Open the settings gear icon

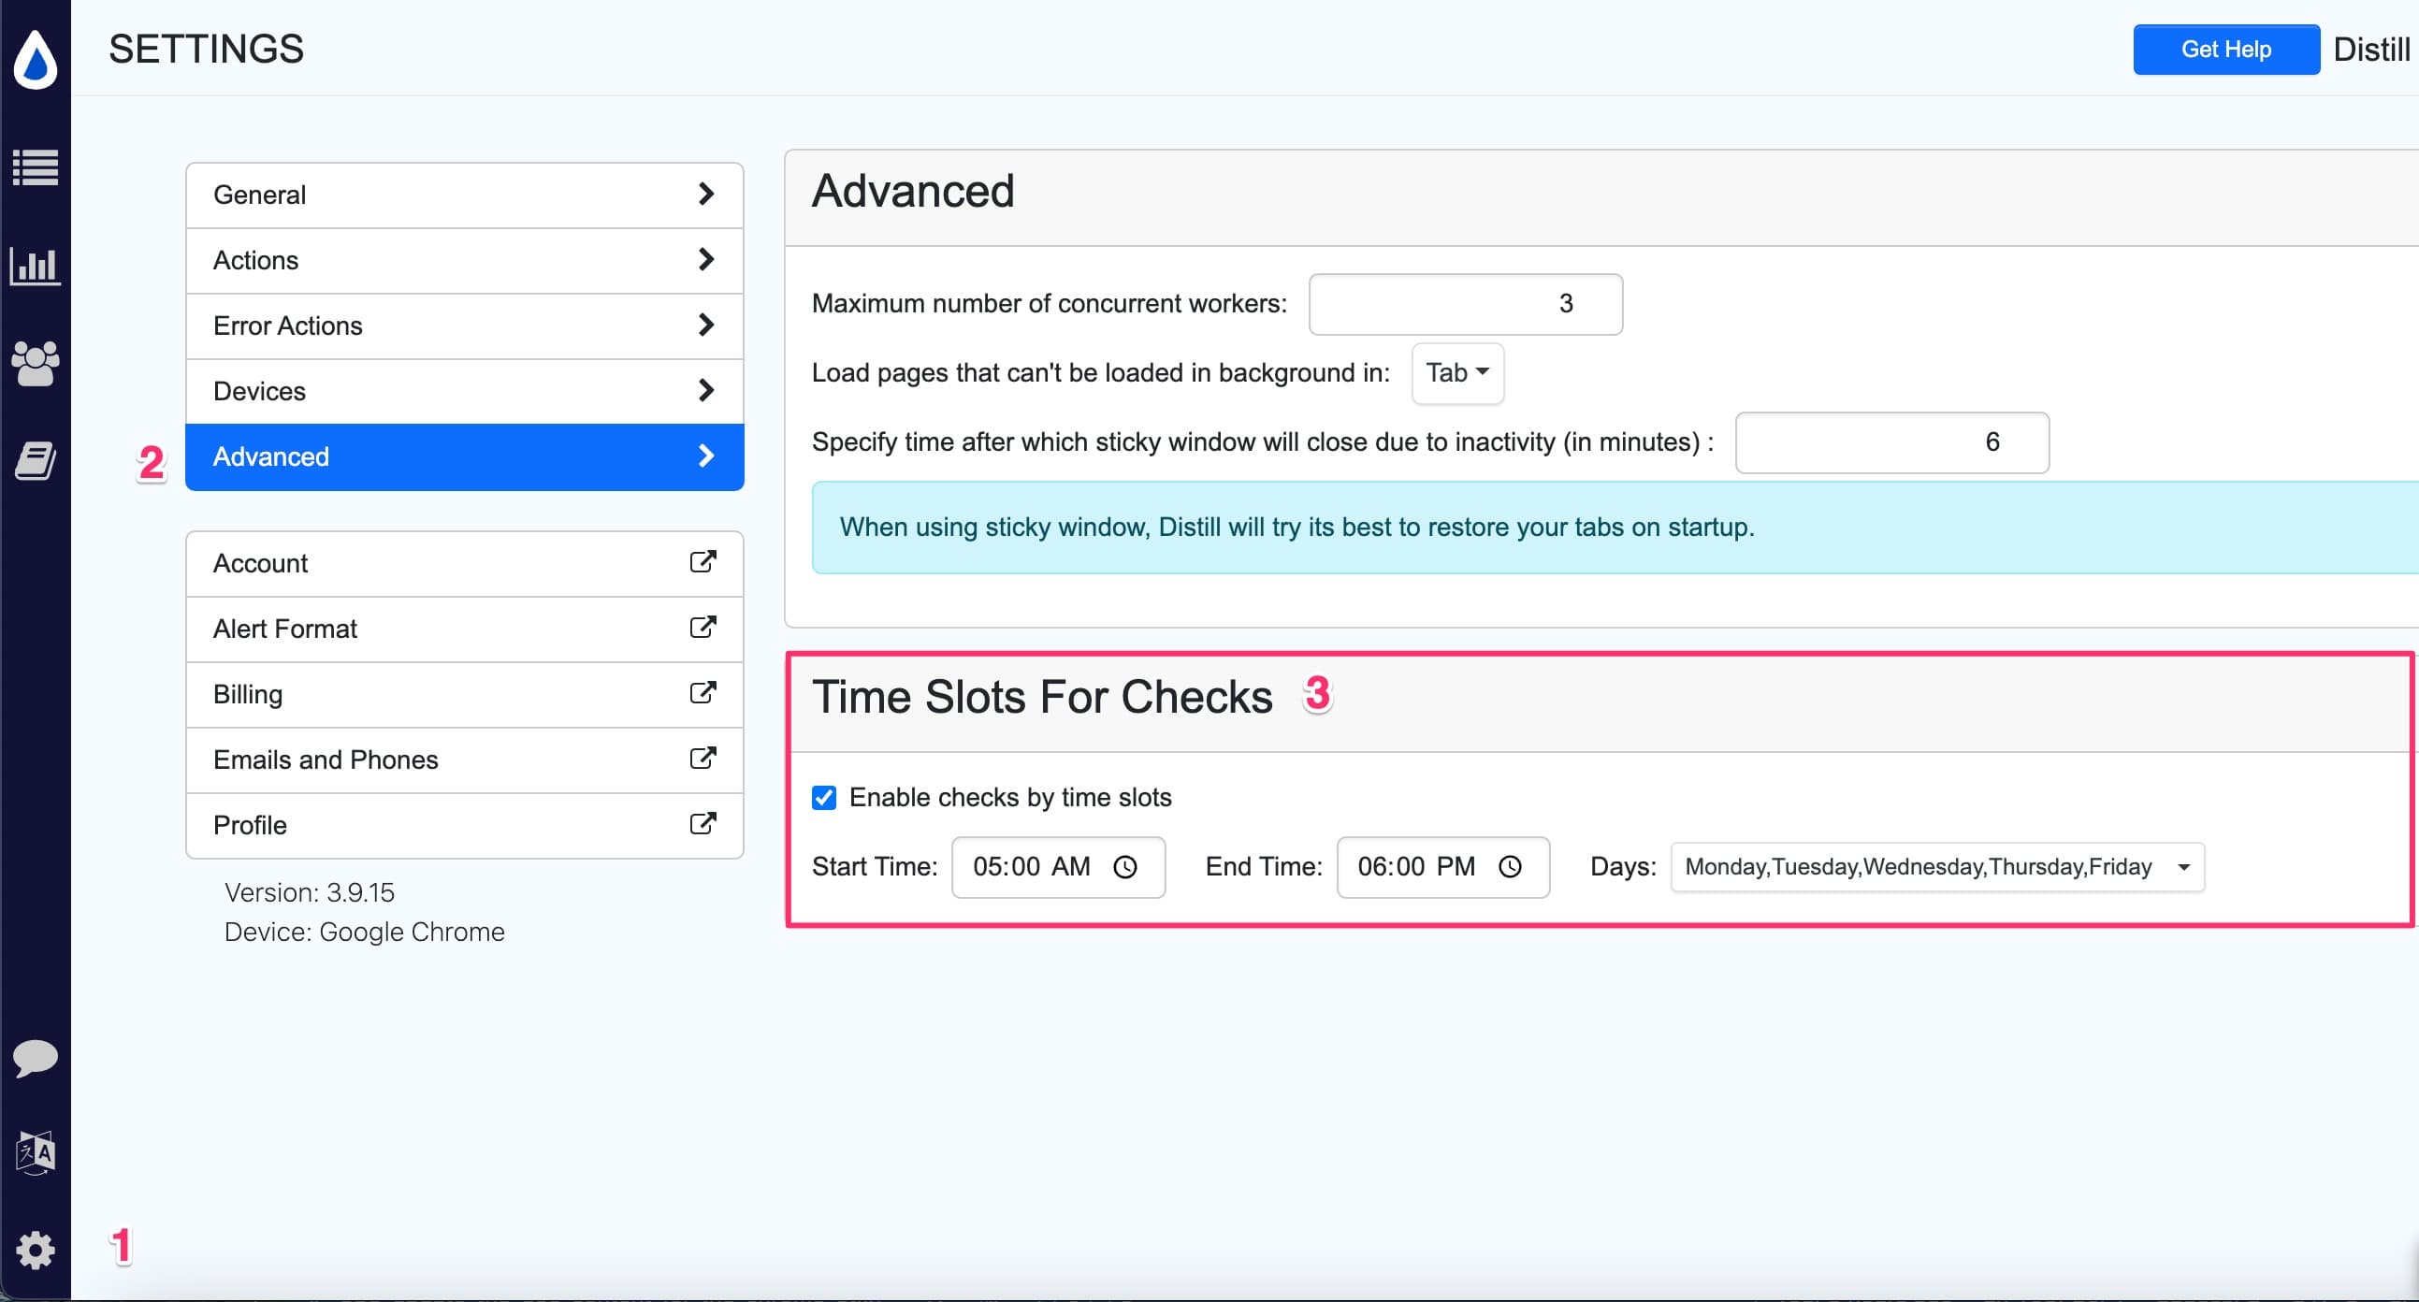tap(36, 1249)
